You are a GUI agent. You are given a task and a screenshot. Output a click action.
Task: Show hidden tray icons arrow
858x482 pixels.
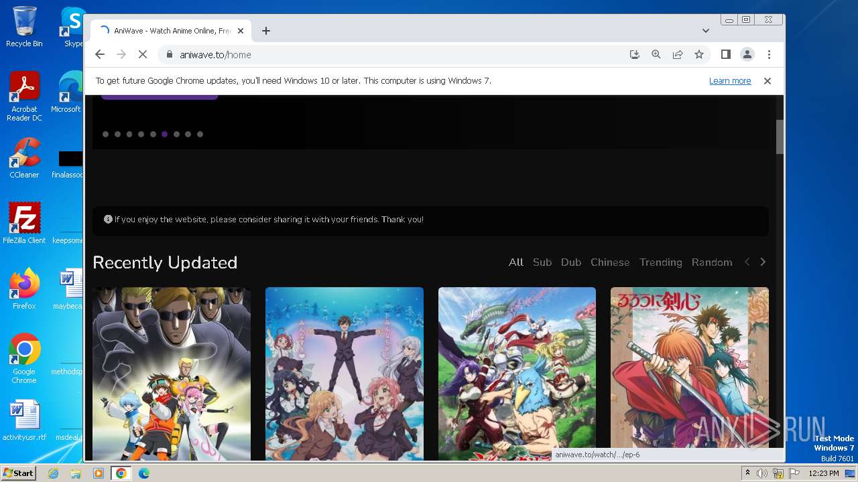click(x=747, y=473)
